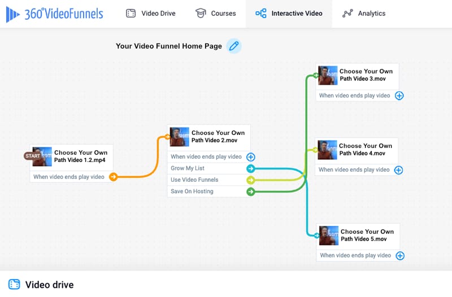Click the teal arrow beside Grow My List
The image size is (452, 297).
tap(251, 168)
